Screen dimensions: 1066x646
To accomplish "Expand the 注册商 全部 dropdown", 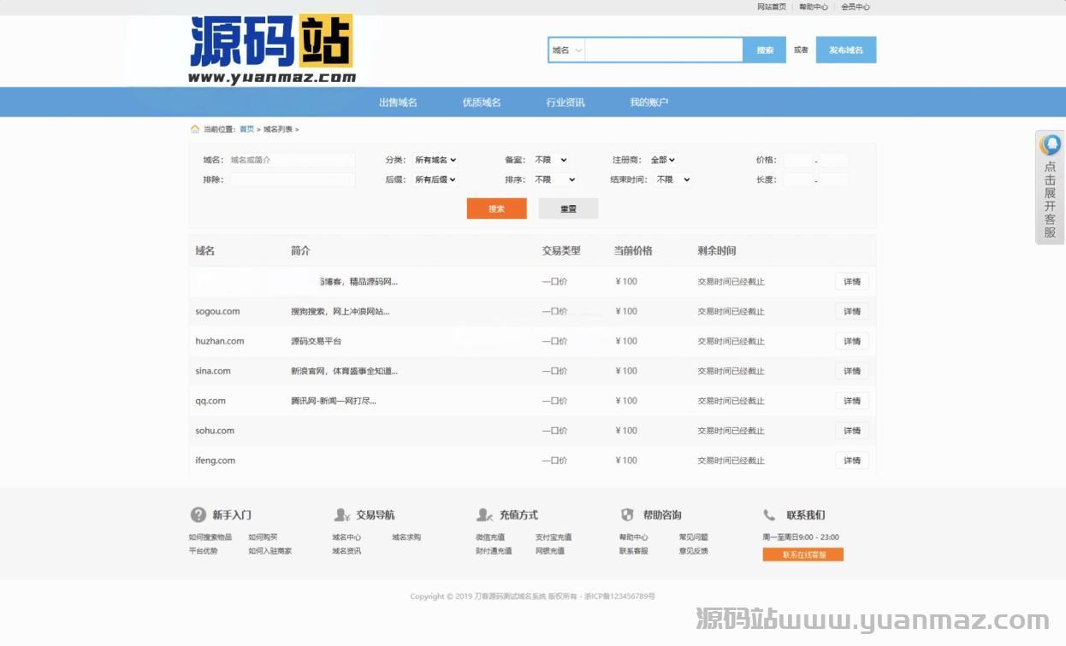I will [662, 160].
